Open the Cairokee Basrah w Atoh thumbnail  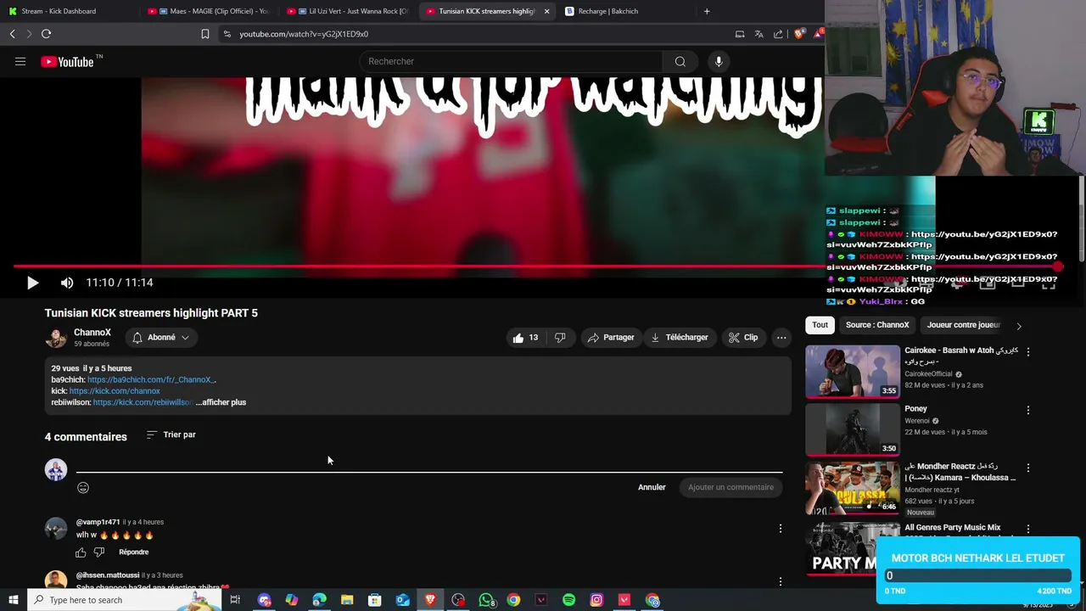[x=853, y=371]
